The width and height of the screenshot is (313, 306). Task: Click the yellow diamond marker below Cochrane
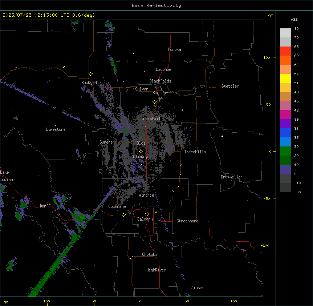click(123, 215)
